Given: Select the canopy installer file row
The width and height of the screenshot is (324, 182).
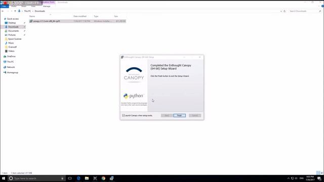Looking at the screenshot, I should click(x=77, y=21).
